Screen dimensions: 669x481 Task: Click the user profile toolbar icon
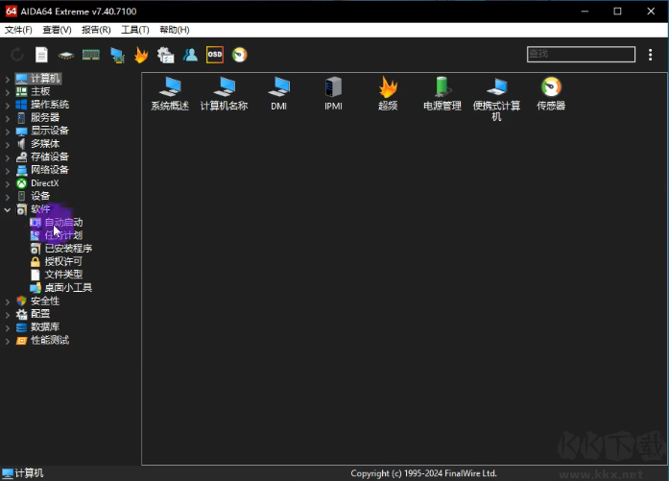[190, 55]
